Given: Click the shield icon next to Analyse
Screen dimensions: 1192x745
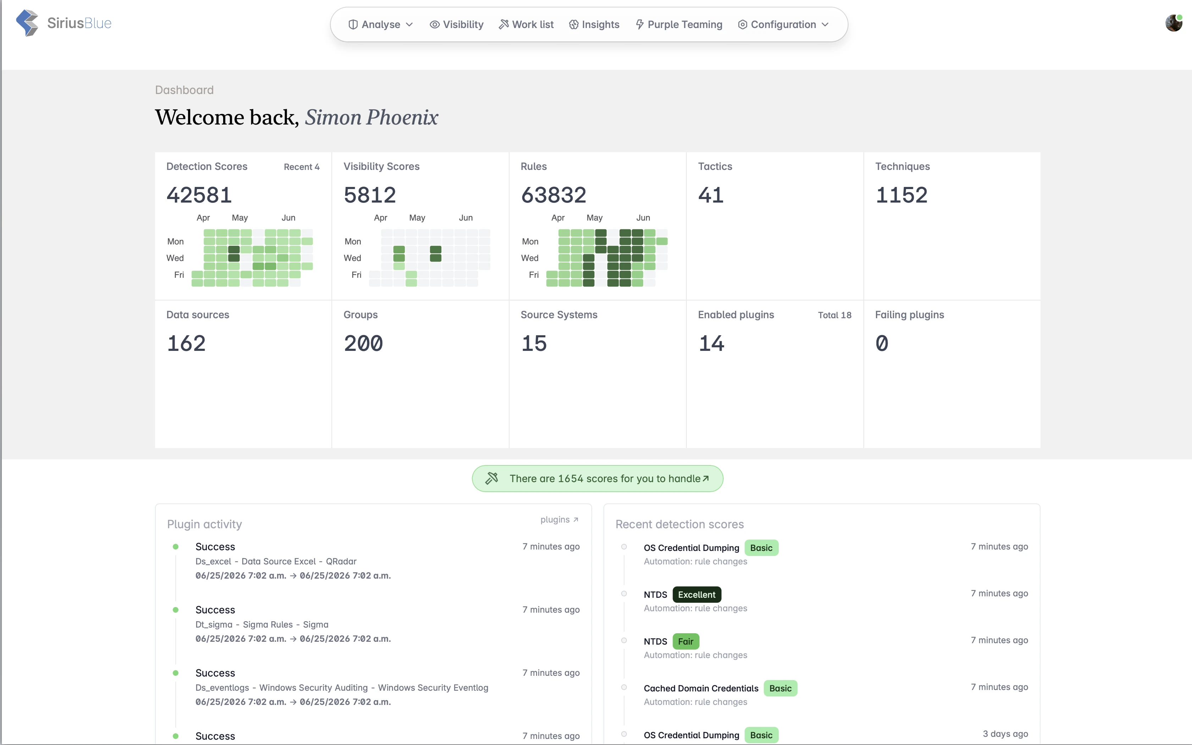Looking at the screenshot, I should coord(353,24).
